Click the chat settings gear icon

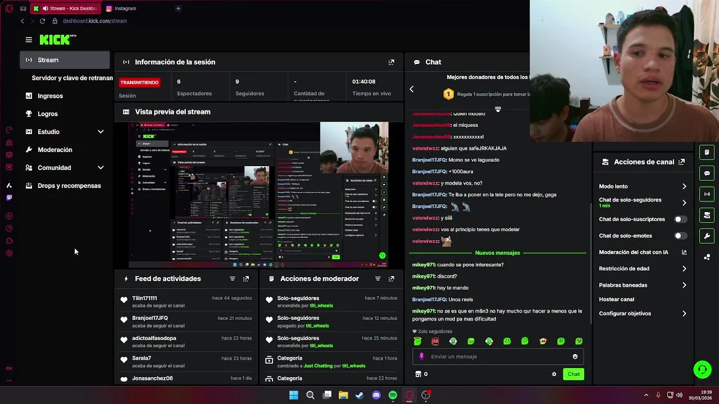tap(554, 374)
